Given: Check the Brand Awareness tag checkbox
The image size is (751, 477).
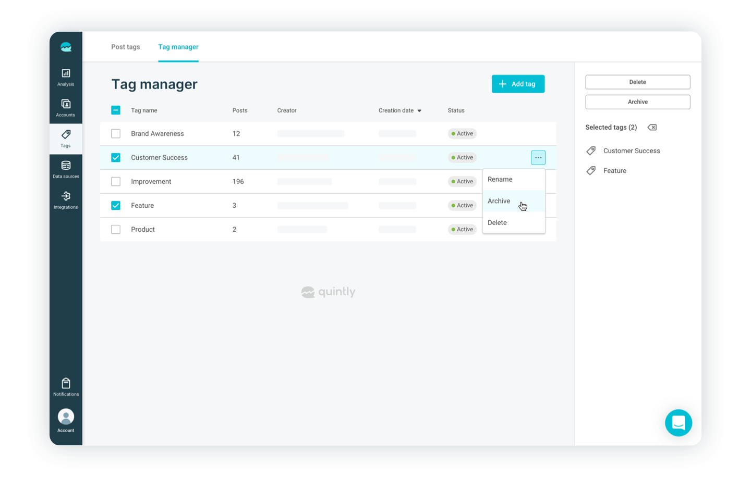Looking at the screenshot, I should pyautogui.click(x=116, y=134).
